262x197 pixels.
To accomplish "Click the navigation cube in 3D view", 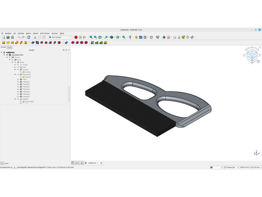I will pyautogui.click(x=252, y=55).
